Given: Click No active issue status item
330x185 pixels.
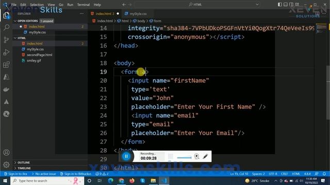Looking at the screenshot, I should tap(43, 174).
